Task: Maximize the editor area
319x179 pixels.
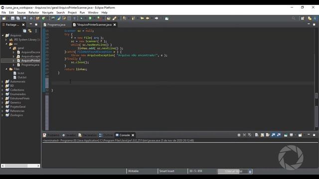Action: [314, 24]
